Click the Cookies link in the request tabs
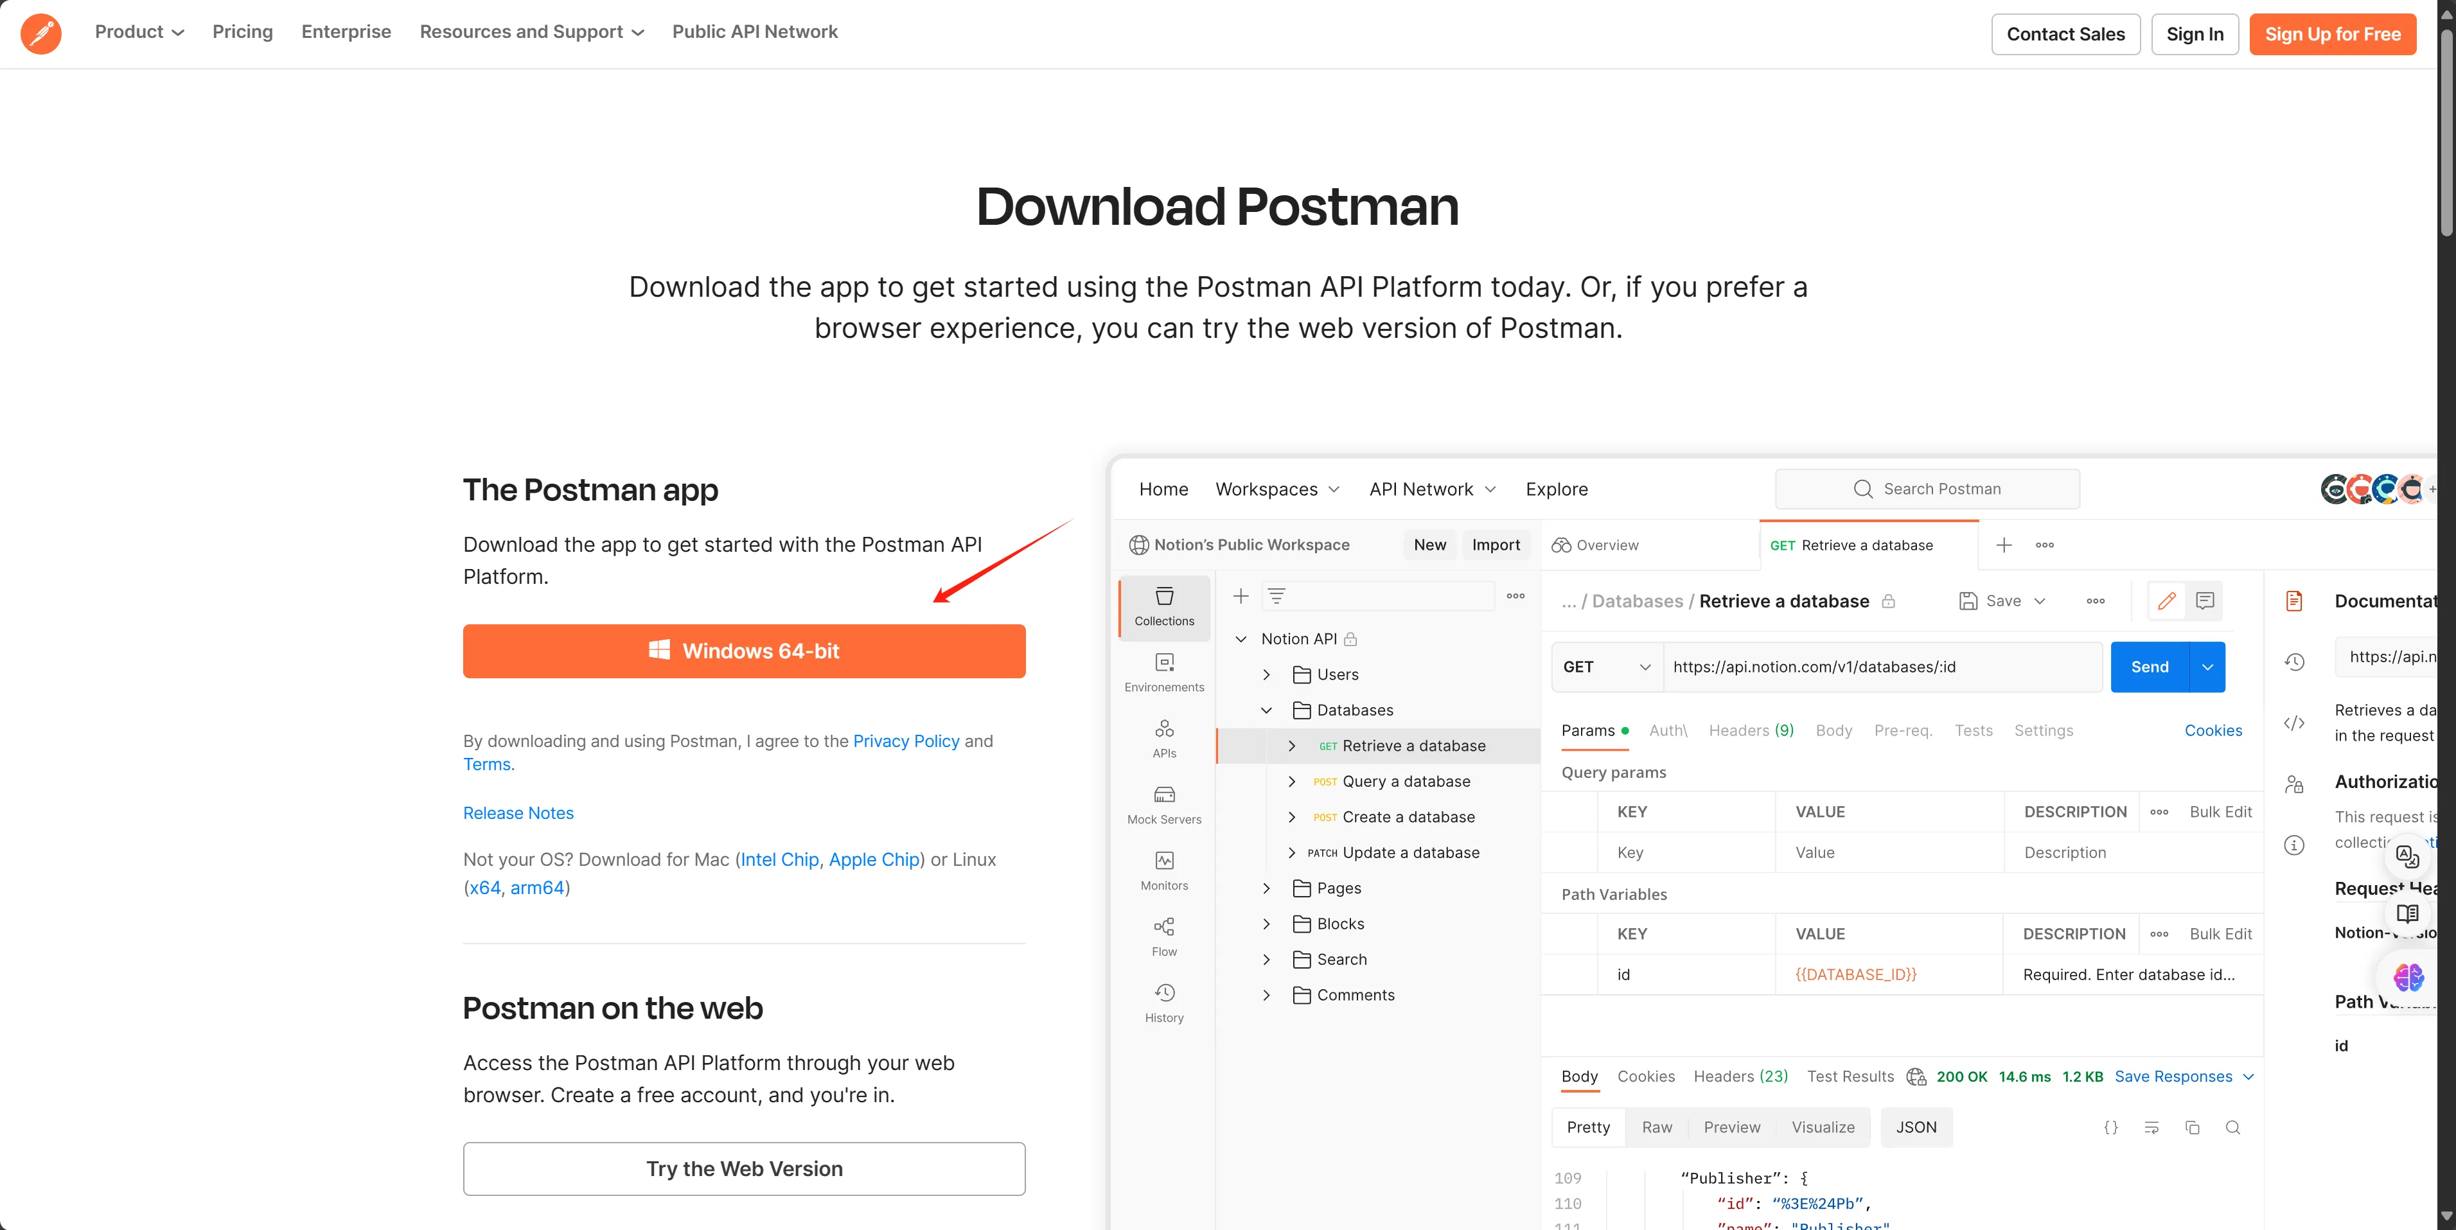The image size is (2456, 1230). pyautogui.click(x=2214, y=730)
